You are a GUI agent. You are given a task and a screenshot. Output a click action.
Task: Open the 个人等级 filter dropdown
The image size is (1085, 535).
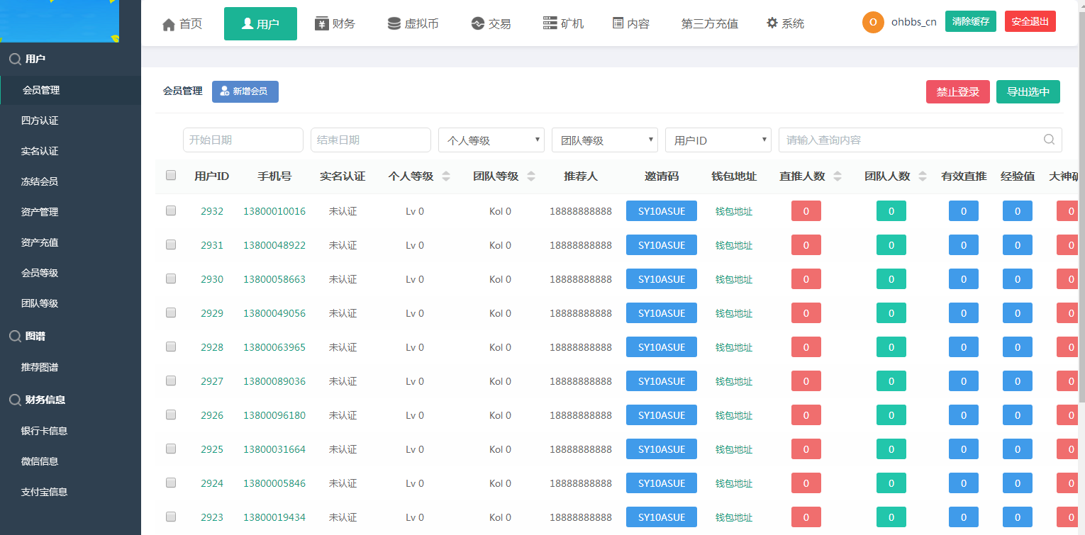click(491, 140)
